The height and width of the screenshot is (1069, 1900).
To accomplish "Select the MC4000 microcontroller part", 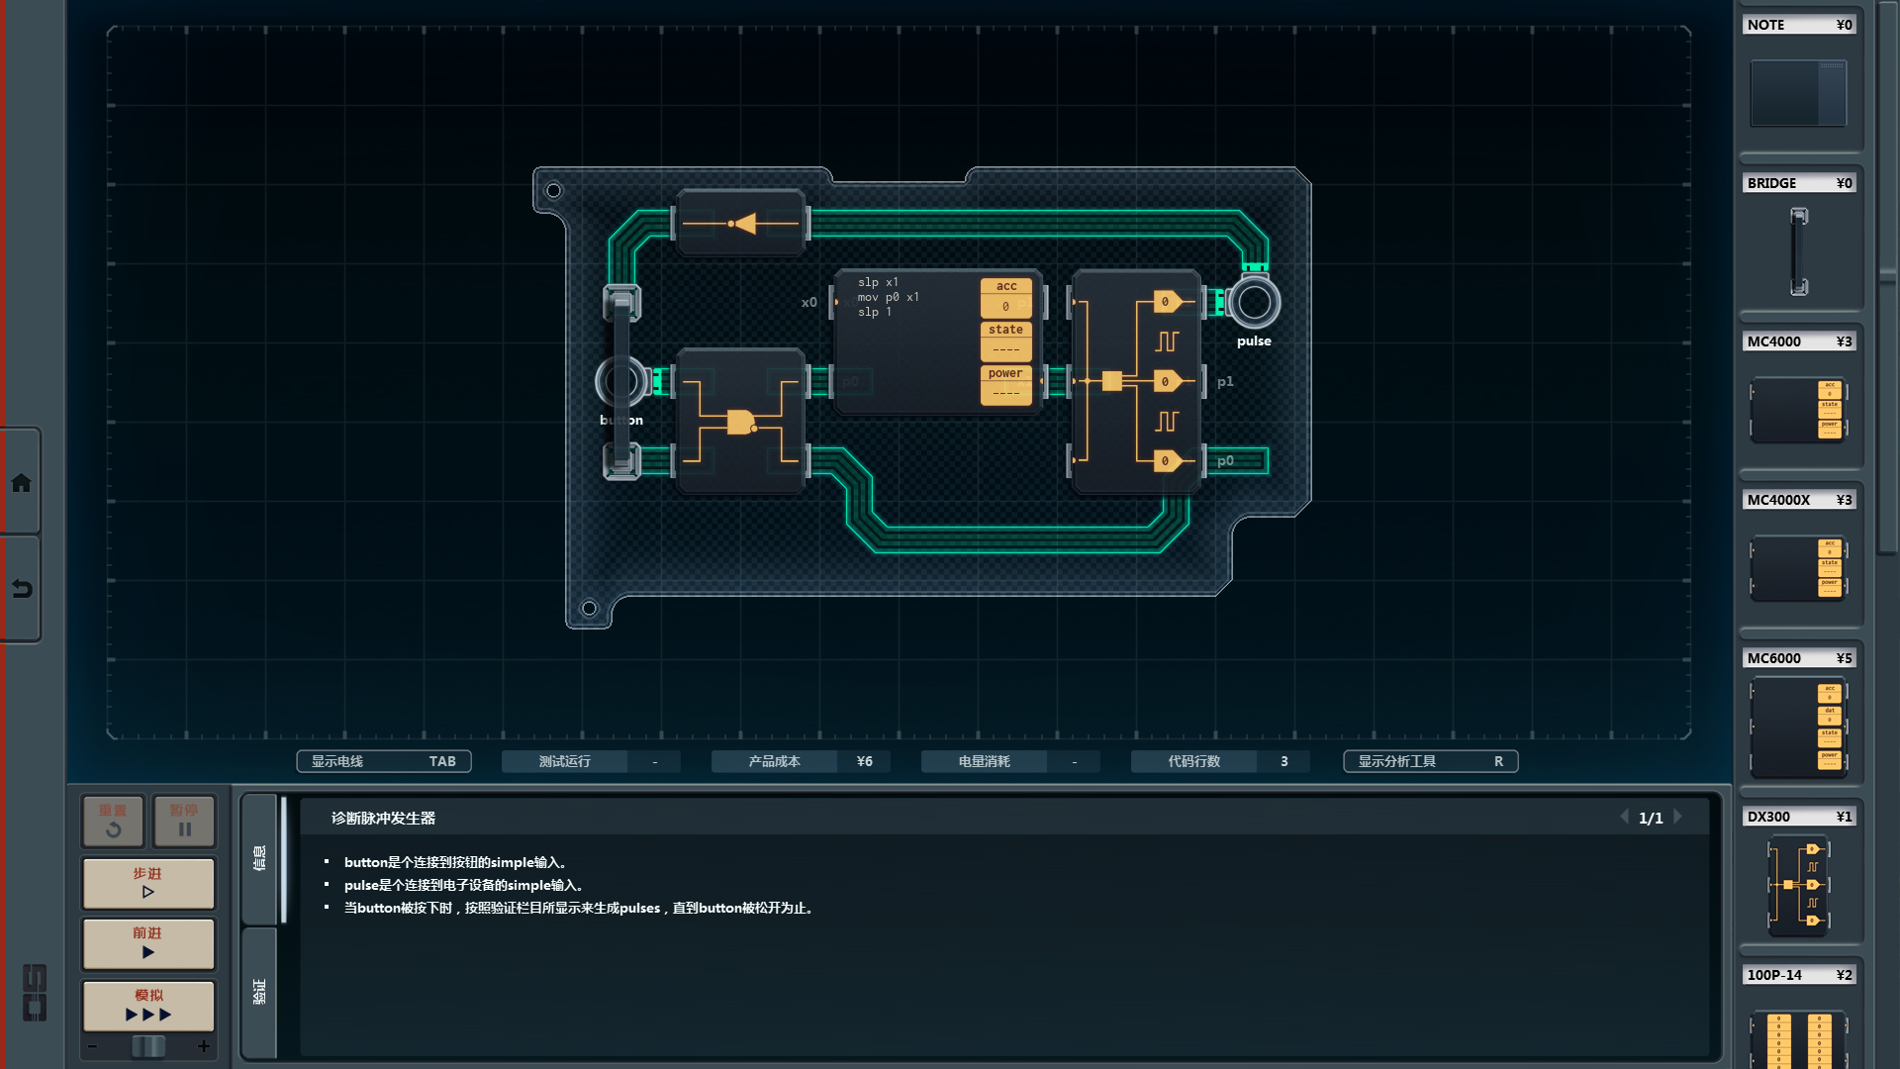I will coord(1798,408).
